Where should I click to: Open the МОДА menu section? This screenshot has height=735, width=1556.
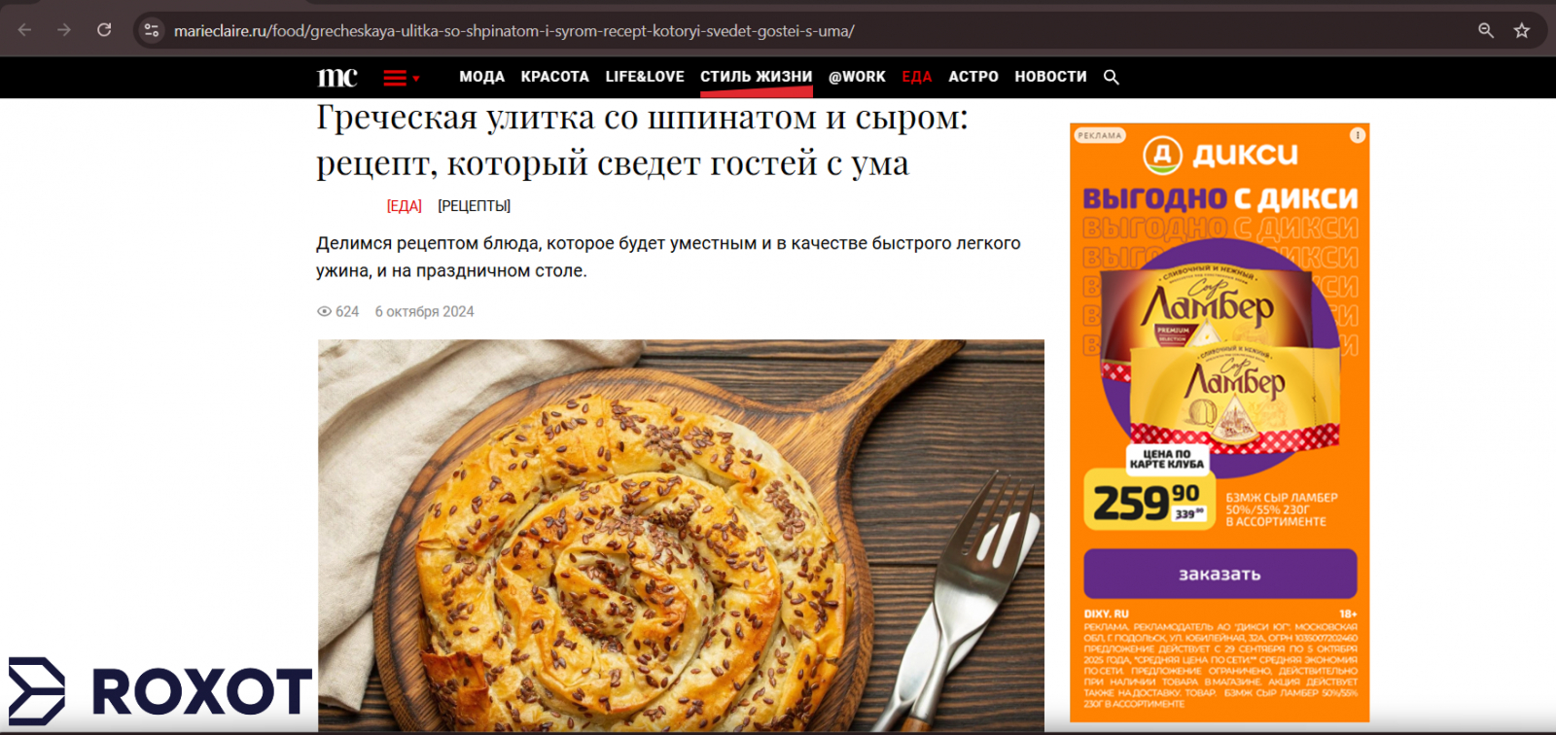pyautogui.click(x=481, y=77)
